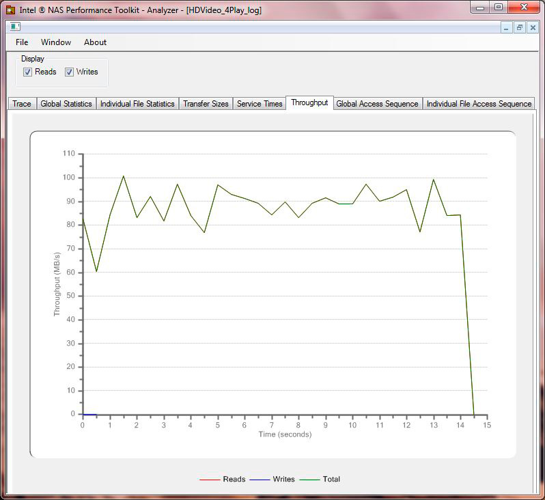Open the About menu

(x=95, y=42)
